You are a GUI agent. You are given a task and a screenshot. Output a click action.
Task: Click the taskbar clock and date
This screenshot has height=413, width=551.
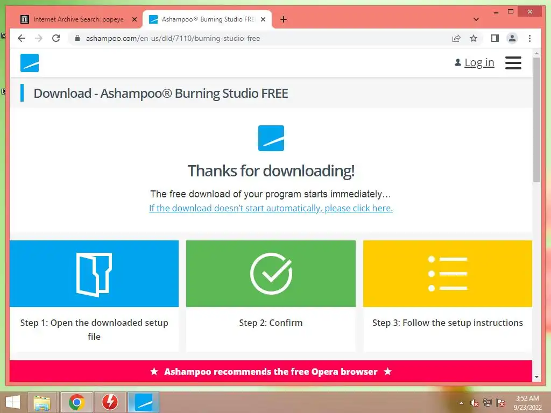pyautogui.click(x=527, y=403)
